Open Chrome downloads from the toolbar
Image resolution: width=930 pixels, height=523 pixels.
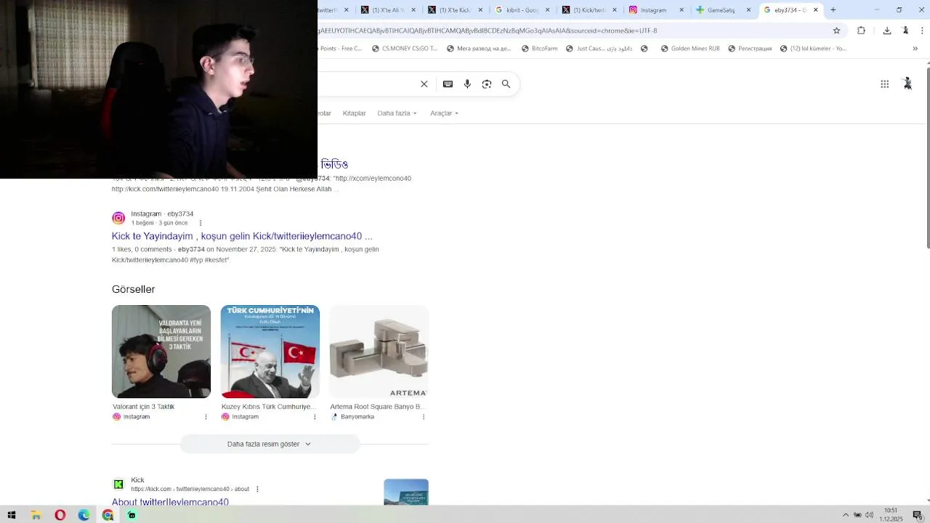887,31
